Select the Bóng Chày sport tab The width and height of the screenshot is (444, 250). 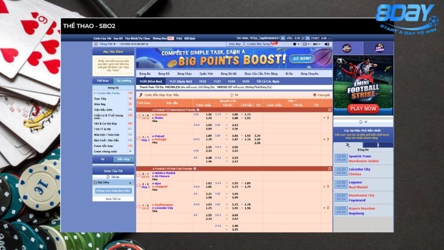[x=185, y=74]
